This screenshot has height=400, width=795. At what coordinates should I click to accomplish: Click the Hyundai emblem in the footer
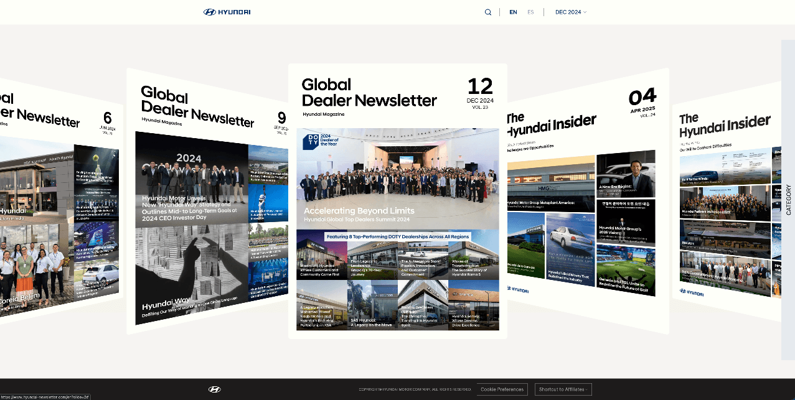click(214, 389)
